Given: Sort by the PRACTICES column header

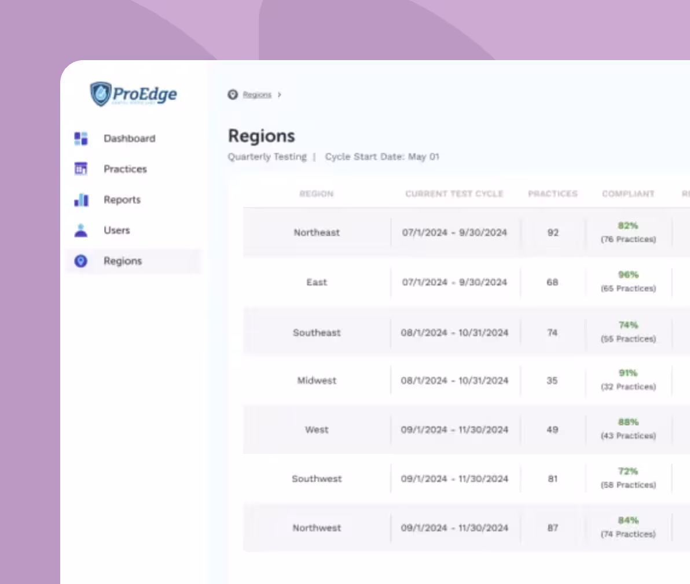Looking at the screenshot, I should coord(553,194).
